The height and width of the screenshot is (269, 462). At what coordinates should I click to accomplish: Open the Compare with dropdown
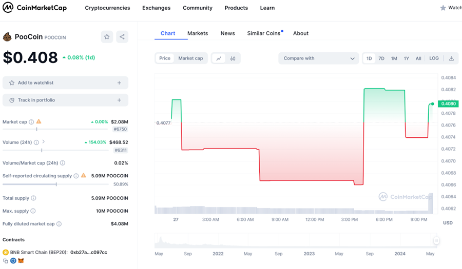[x=318, y=58]
